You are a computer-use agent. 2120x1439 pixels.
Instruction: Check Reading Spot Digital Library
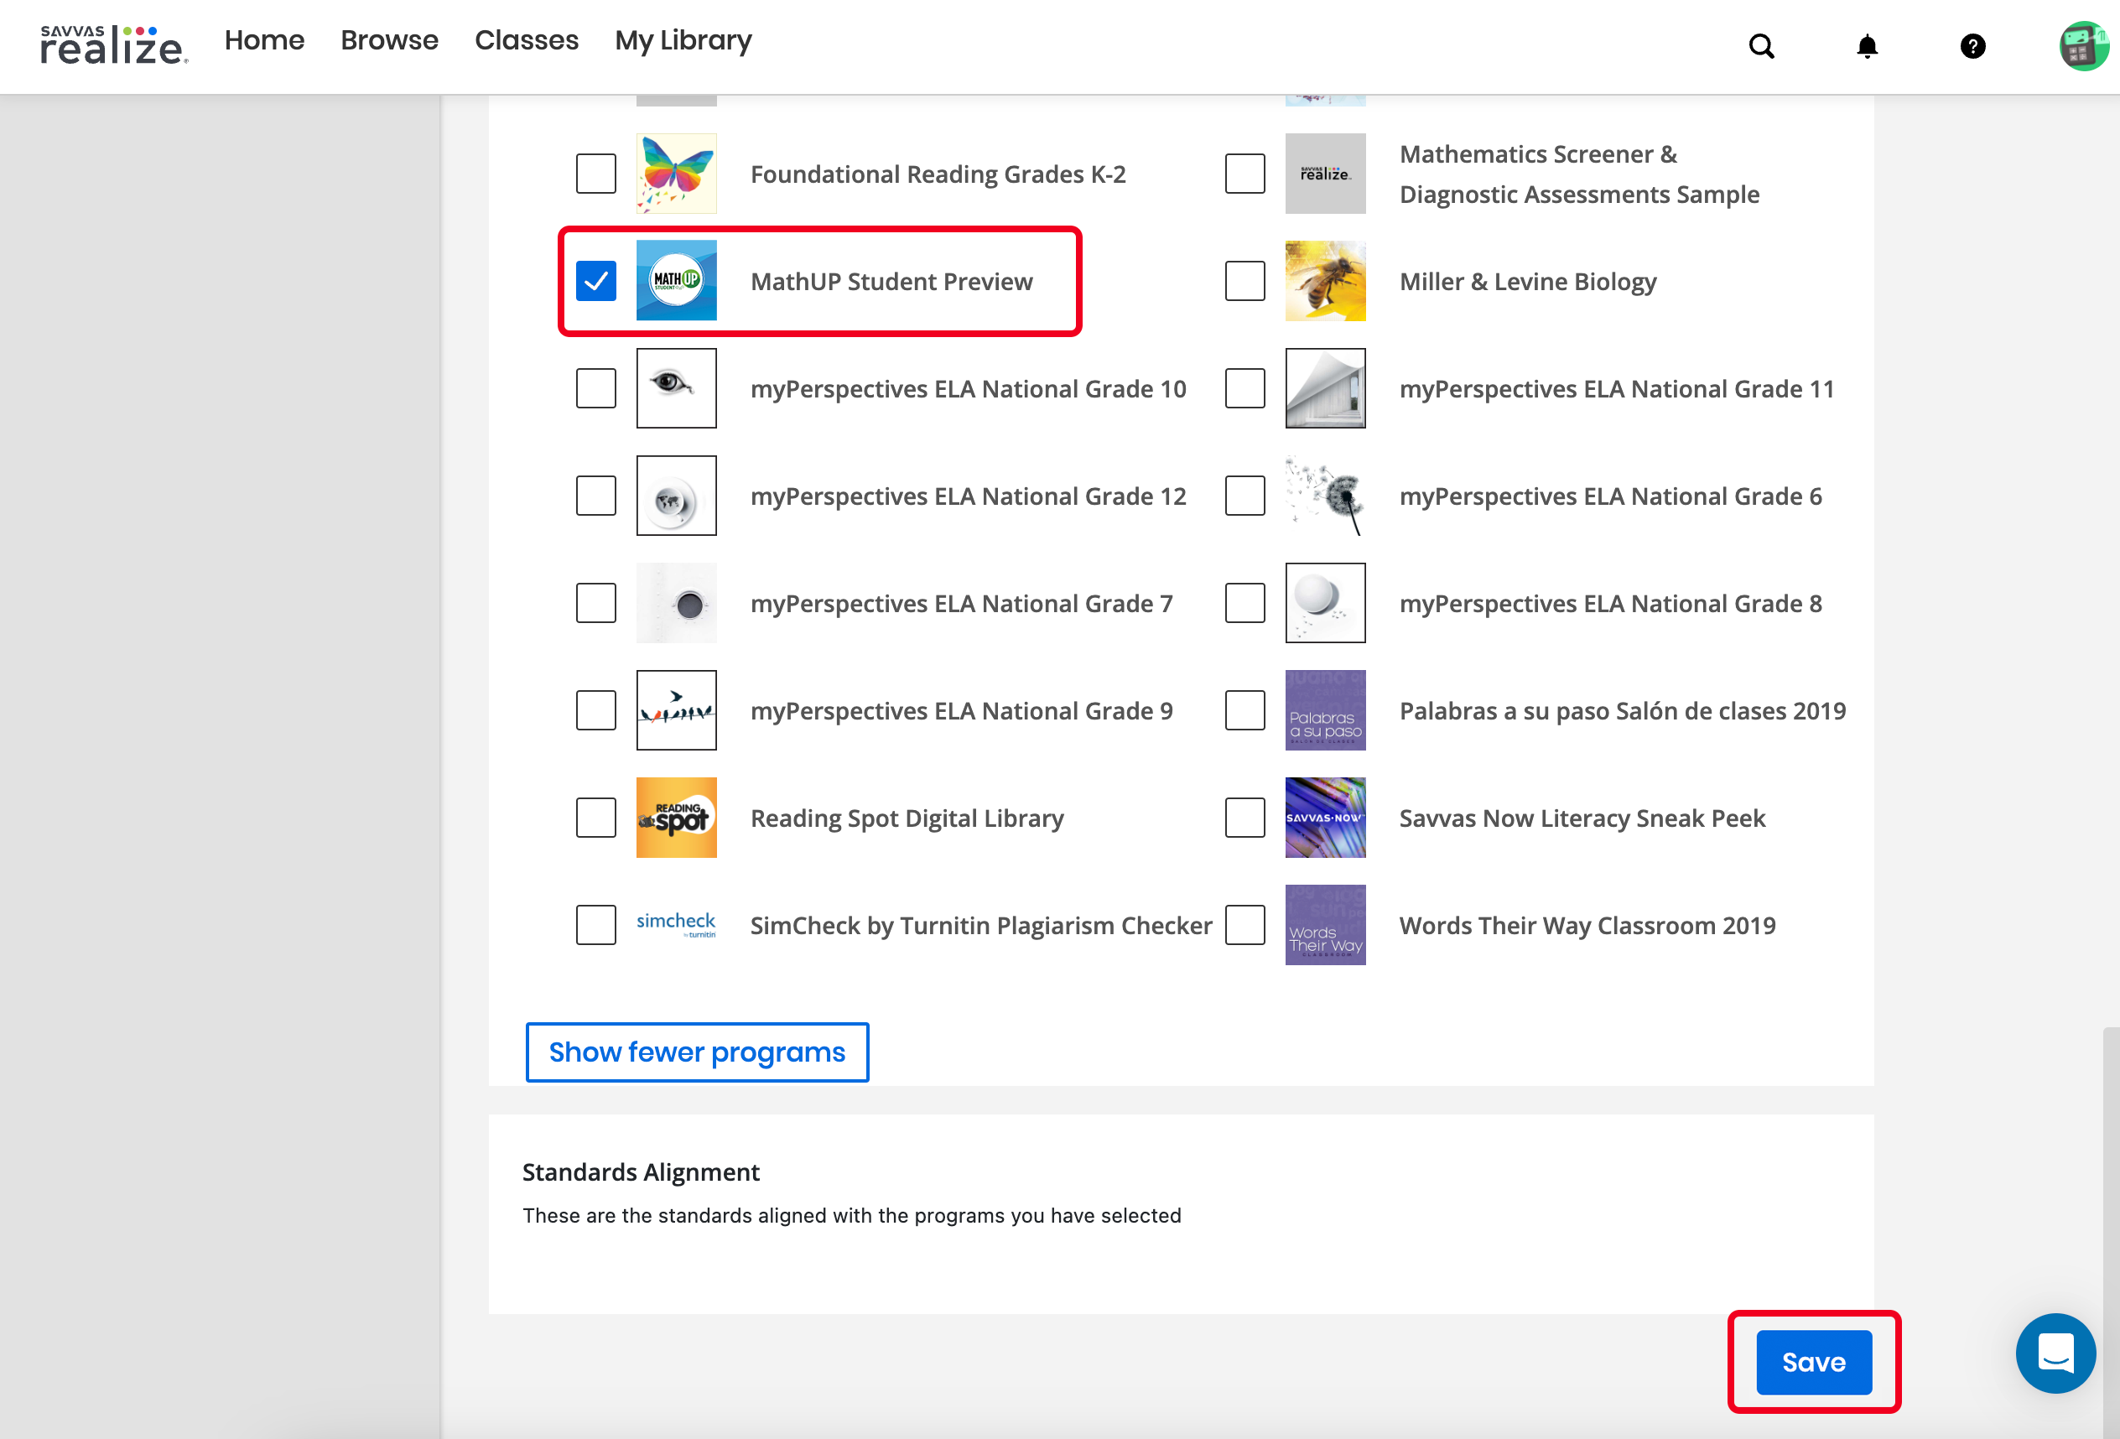(595, 818)
